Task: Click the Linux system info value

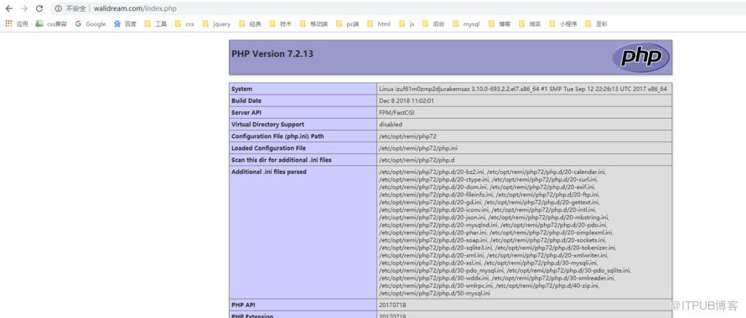Action: pos(523,89)
